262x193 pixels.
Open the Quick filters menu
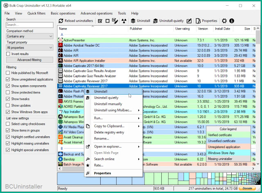36,13
